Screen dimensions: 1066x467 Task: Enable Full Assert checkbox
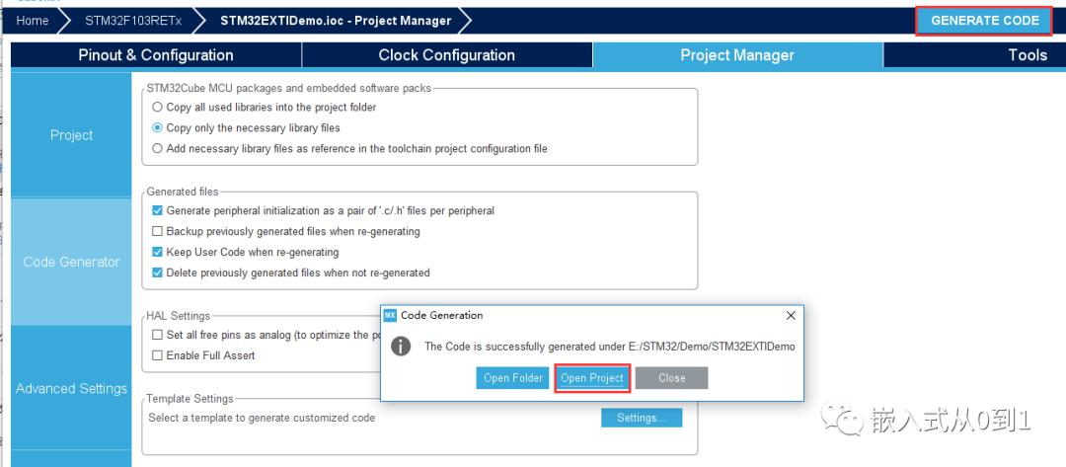click(158, 355)
